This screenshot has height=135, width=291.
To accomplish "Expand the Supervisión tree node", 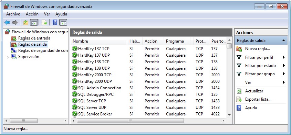I will [8, 57].
